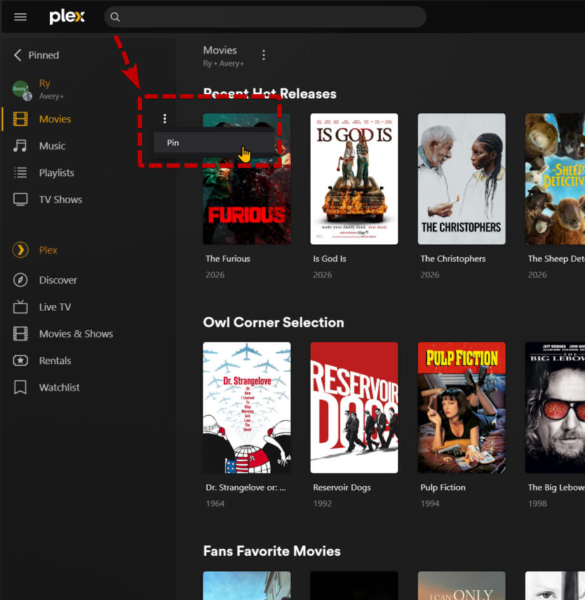This screenshot has width=585, height=600.
Task: Click the Rentals ticket star icon
Action: pos(20,361)
